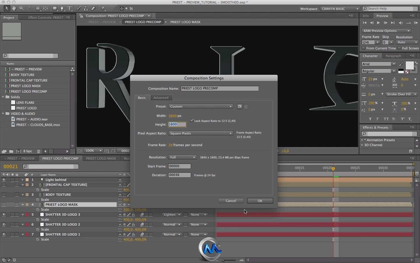
Task: Select the Puppet Pin tool
Action: point(103,8)
